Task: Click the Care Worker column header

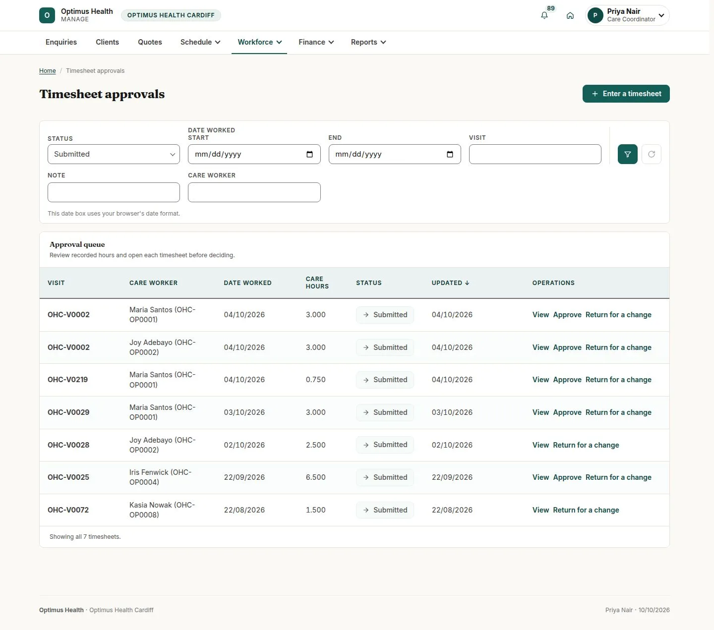Action: (153, 283)
